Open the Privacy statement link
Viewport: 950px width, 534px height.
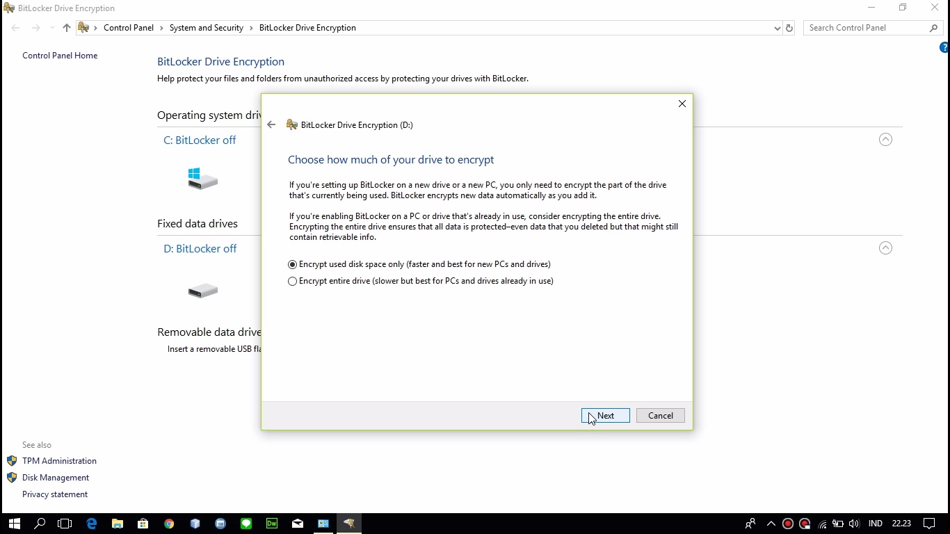(x=55, y=494)
